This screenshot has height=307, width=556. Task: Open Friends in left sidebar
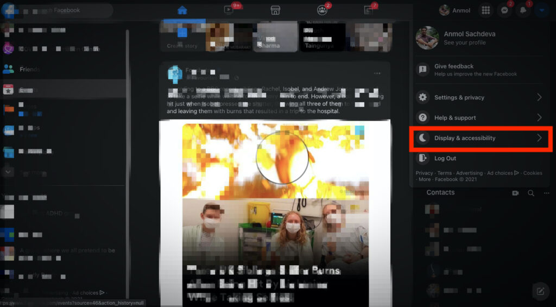[x=30, y=70]
